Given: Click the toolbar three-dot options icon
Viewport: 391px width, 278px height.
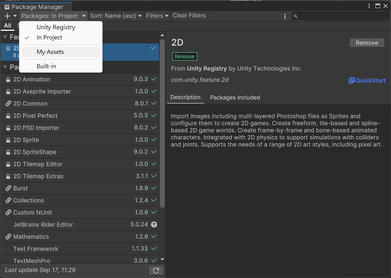Looking at the screenshot, I should point(285,16).
